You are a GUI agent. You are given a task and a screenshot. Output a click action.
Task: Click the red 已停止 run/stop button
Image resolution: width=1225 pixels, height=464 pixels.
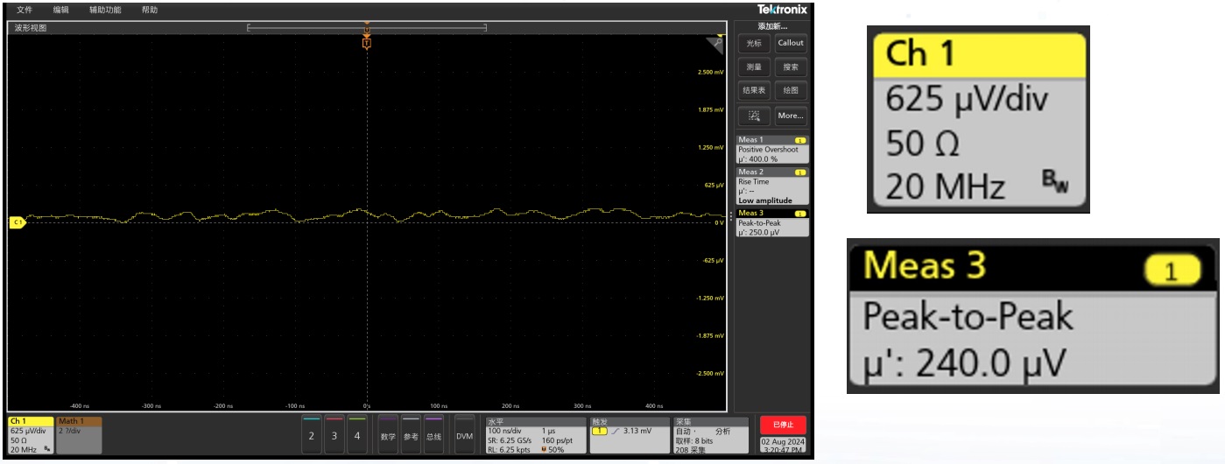pos(782,425)
